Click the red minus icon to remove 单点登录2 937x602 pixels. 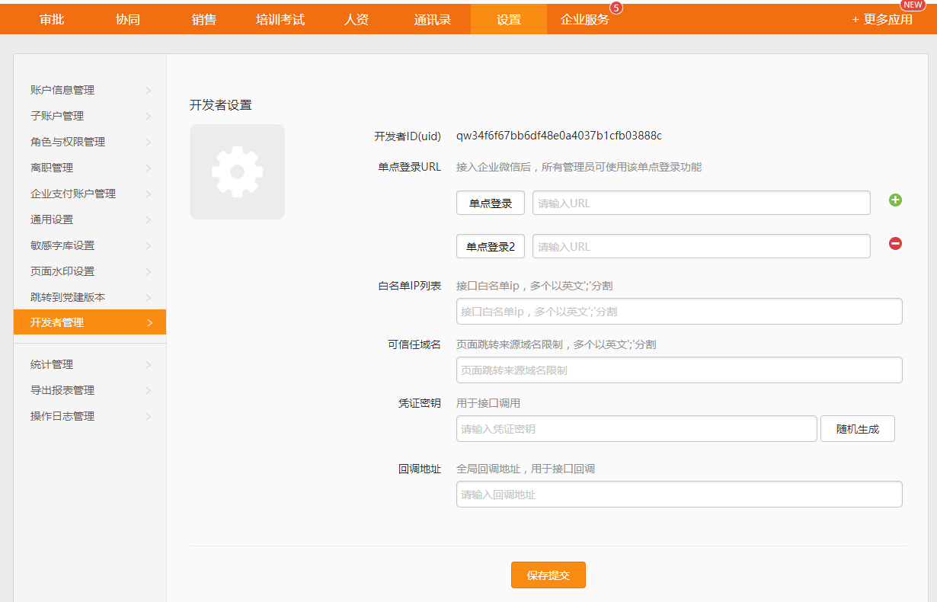point(895,244)
